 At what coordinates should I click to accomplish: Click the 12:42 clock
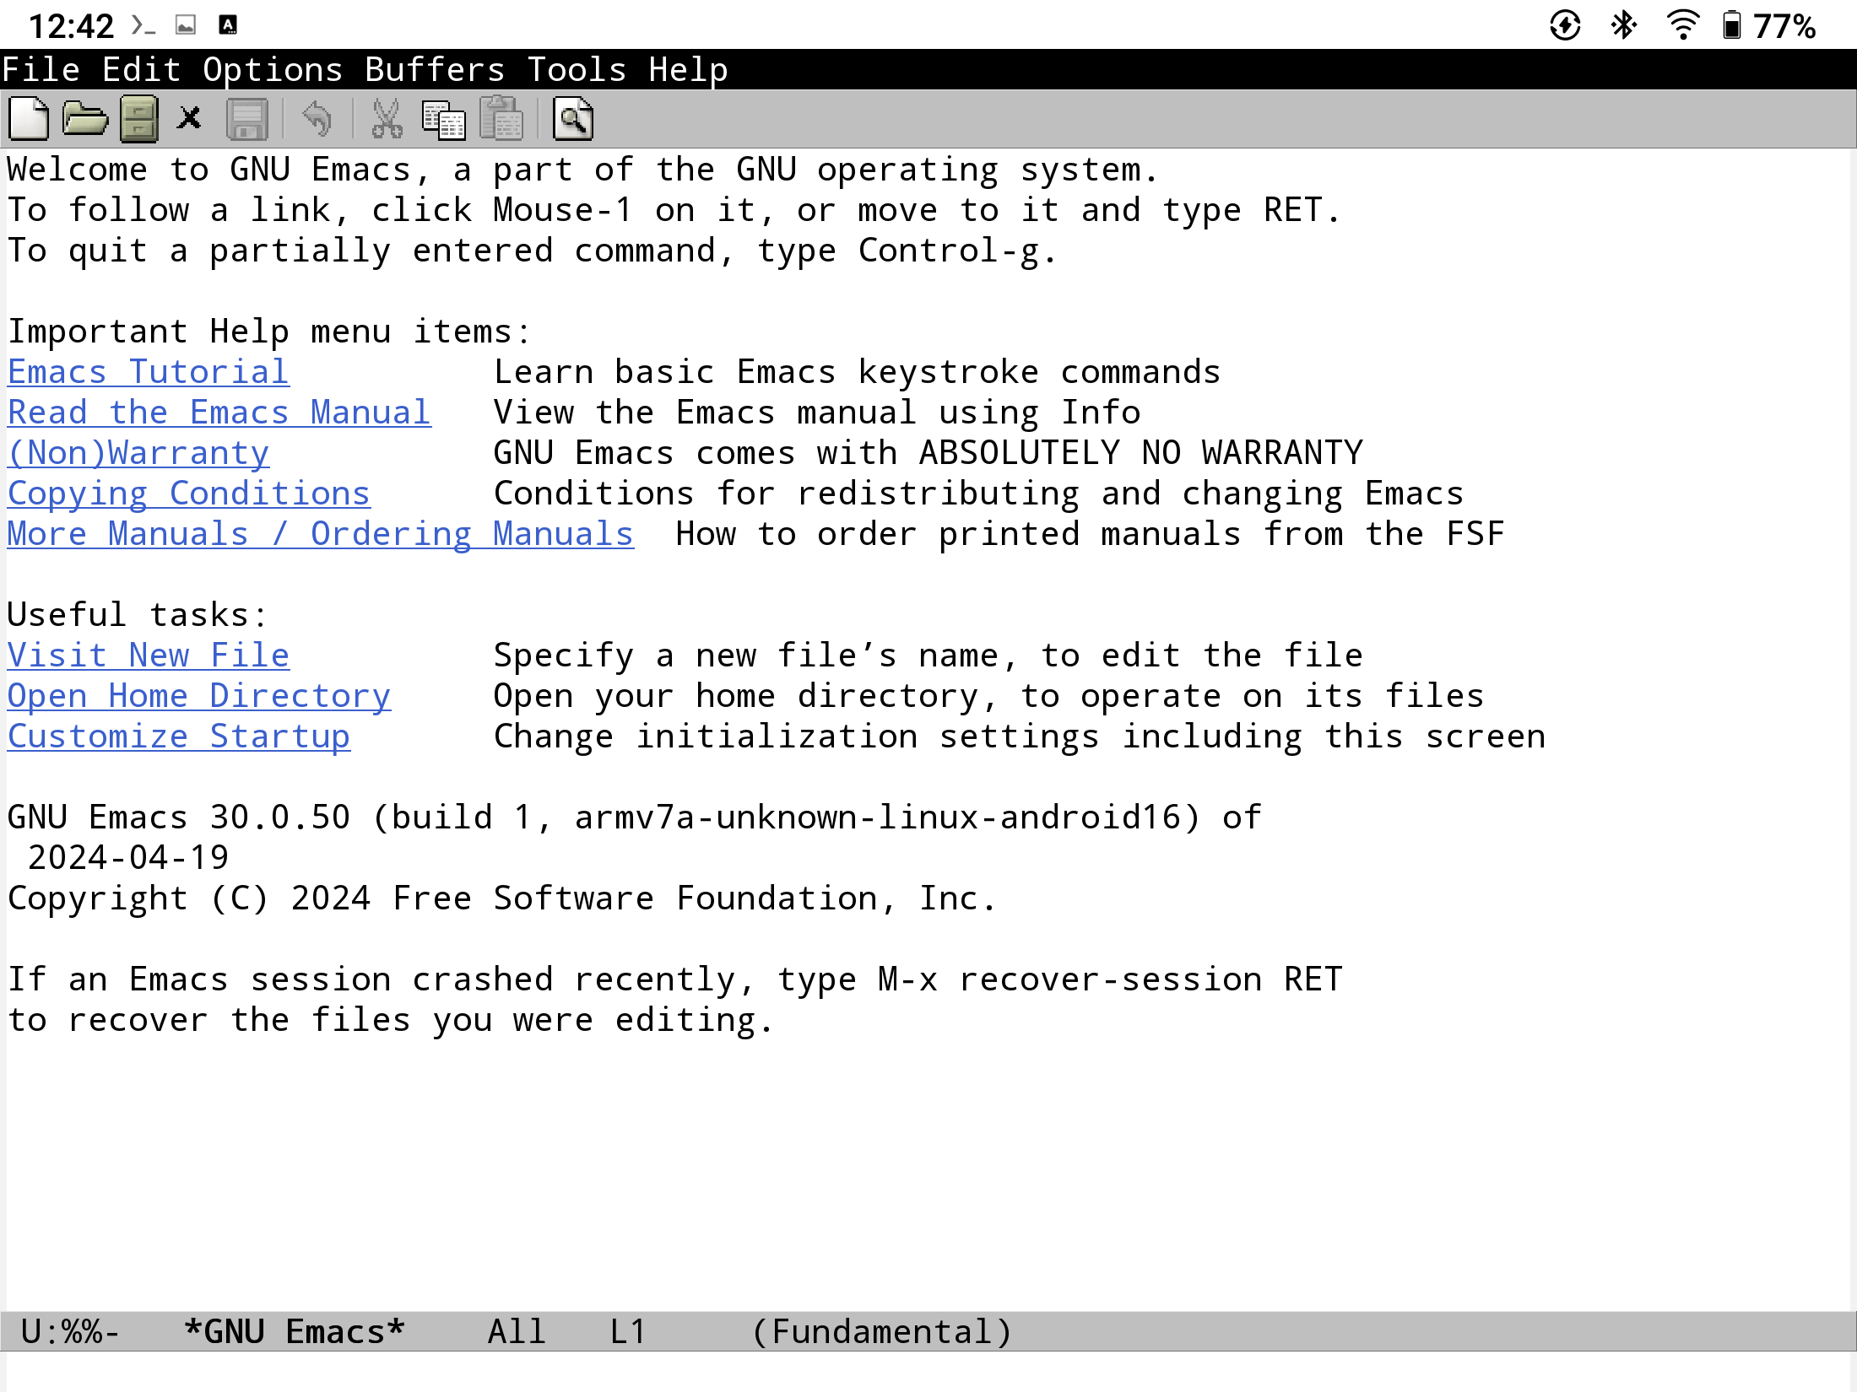[71, 26]
